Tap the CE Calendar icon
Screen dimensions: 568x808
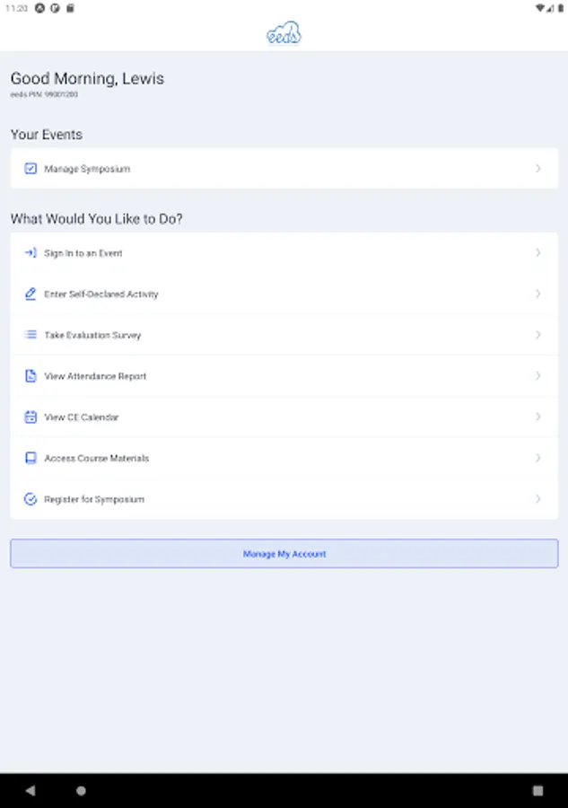31,417
